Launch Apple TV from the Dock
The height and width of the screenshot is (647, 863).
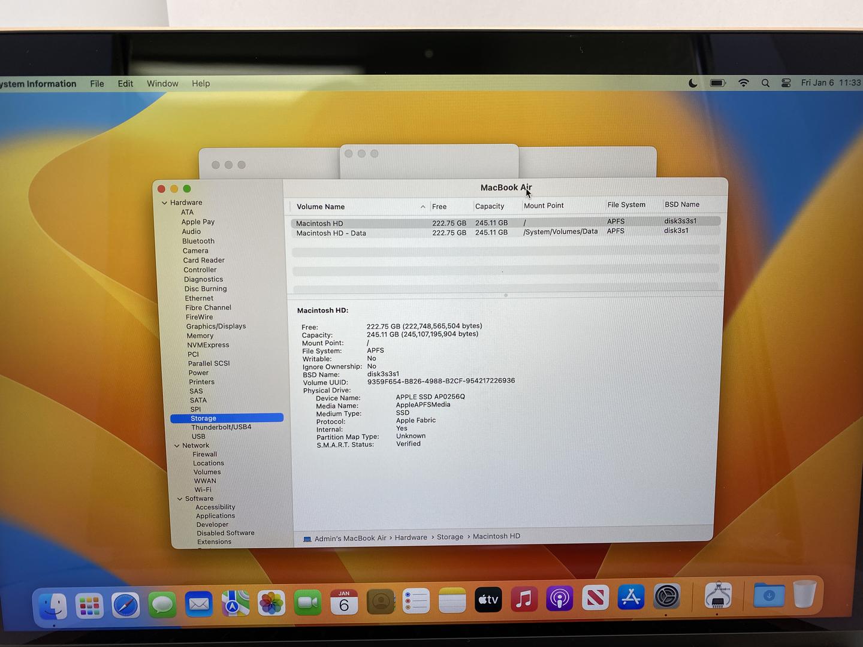[x=488, y=599]
